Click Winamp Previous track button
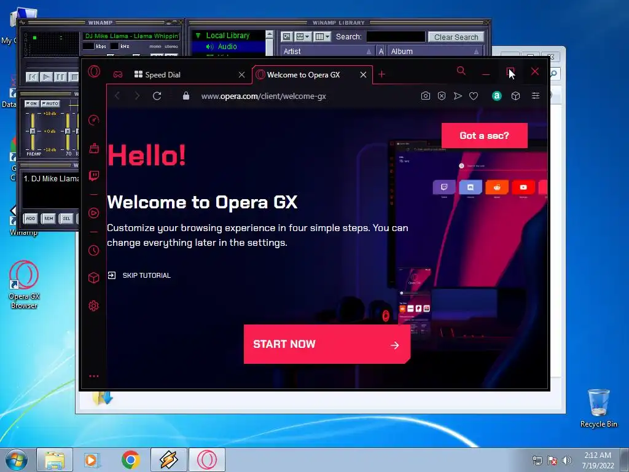The image size is (629, 472). 33,77
